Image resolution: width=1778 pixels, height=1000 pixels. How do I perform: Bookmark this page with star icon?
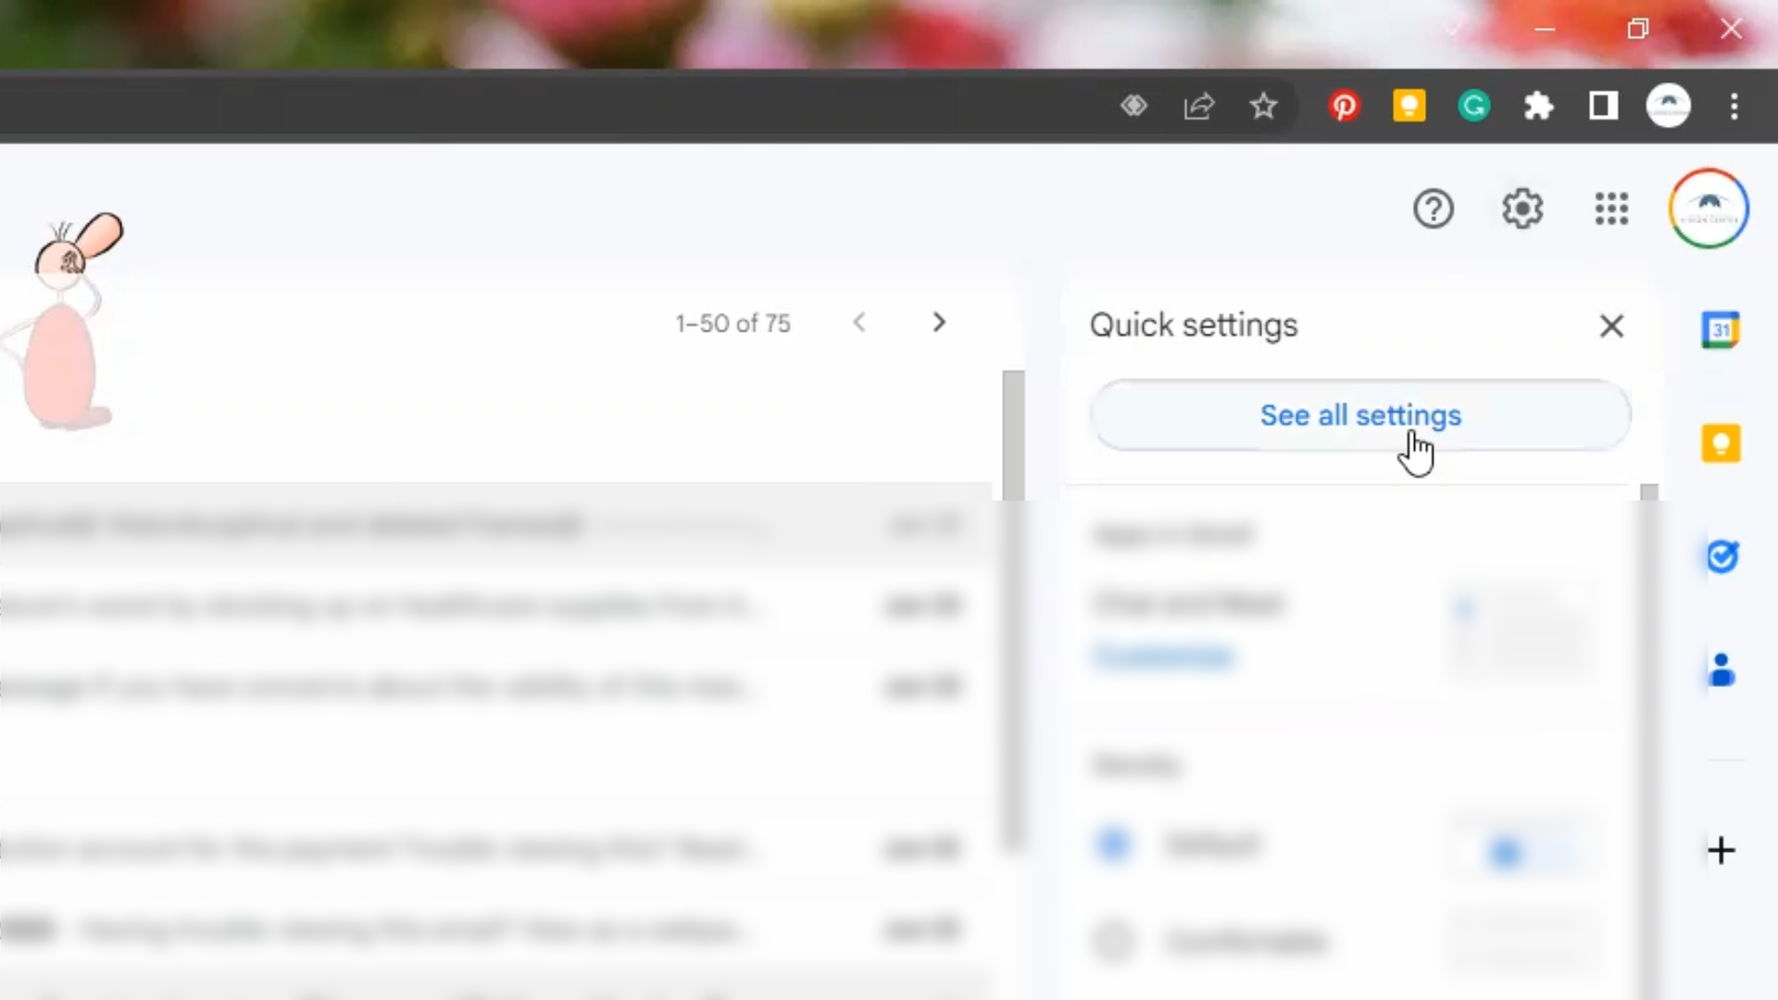click(x=1263, y=106)
